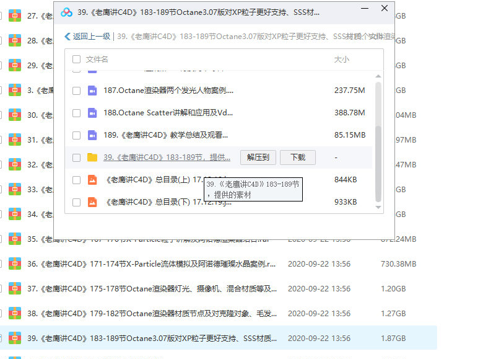
Task: Click the archive icon of row 30
Action: click(15, 115)
